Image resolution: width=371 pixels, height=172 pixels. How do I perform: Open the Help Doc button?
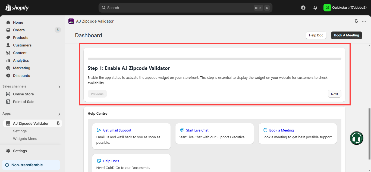point(316,35)
